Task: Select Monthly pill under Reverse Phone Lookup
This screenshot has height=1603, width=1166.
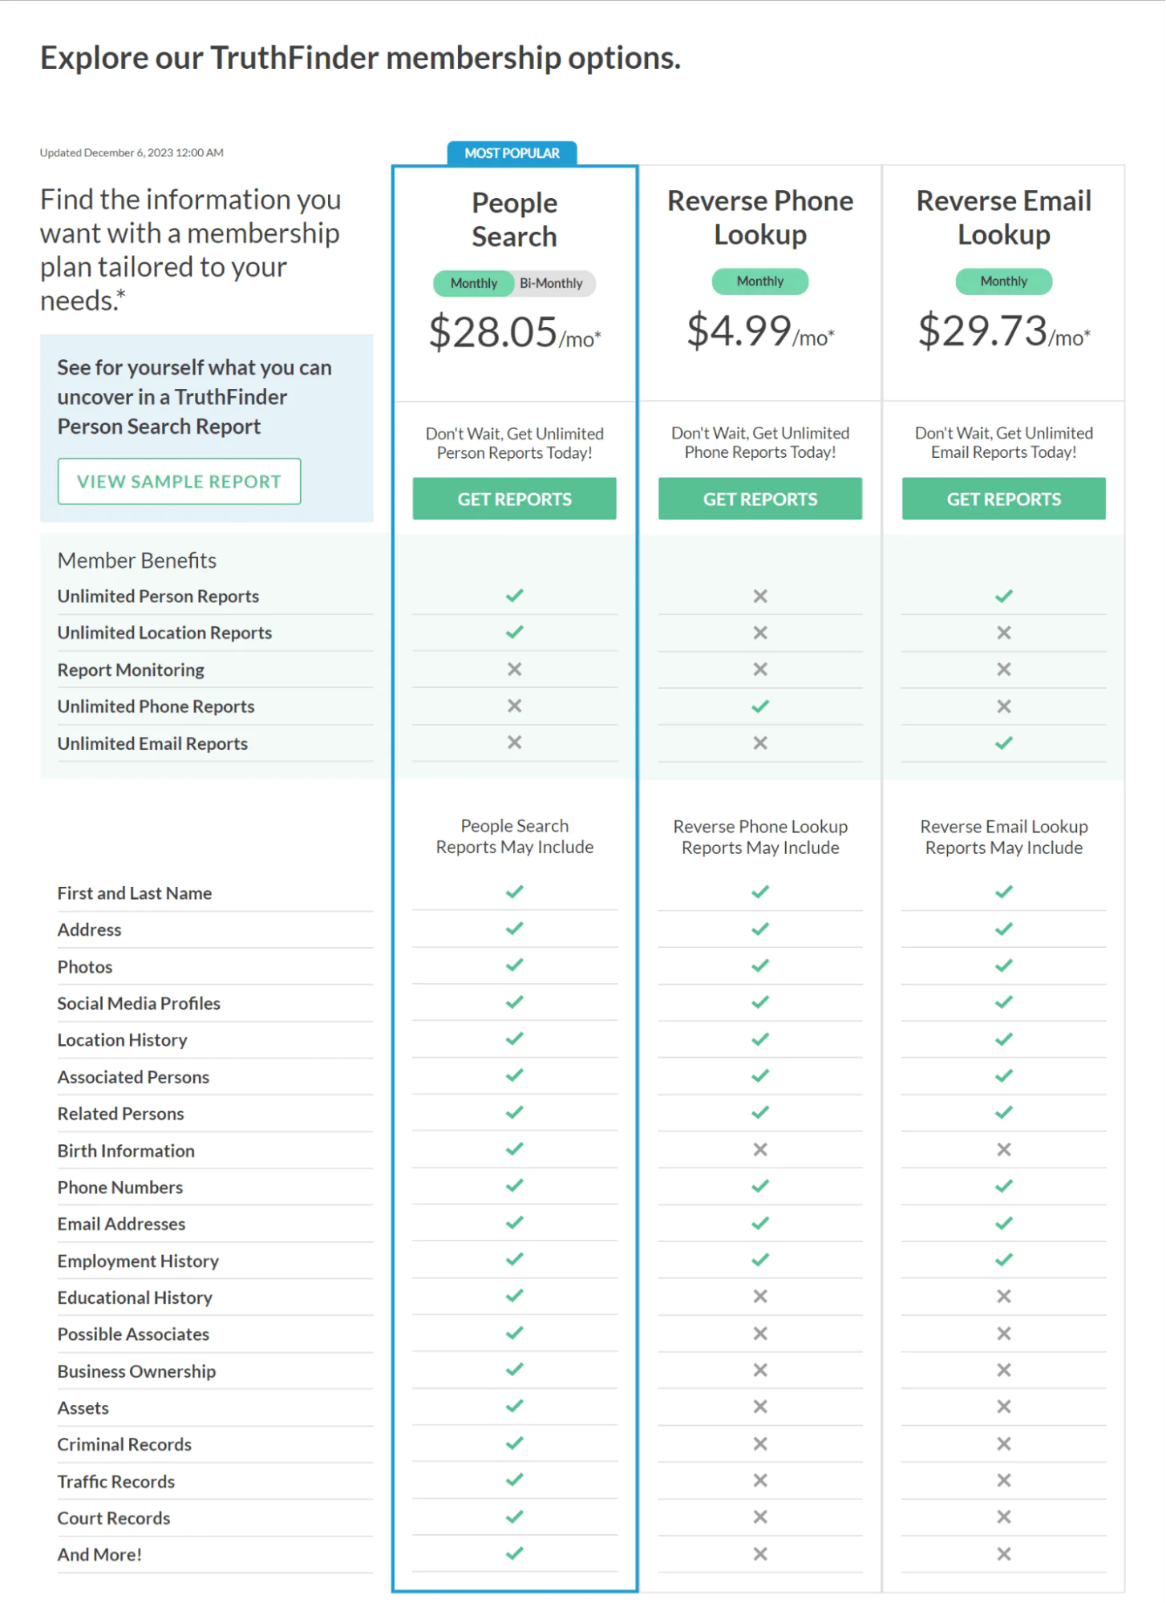Action: tap(759, 281)
